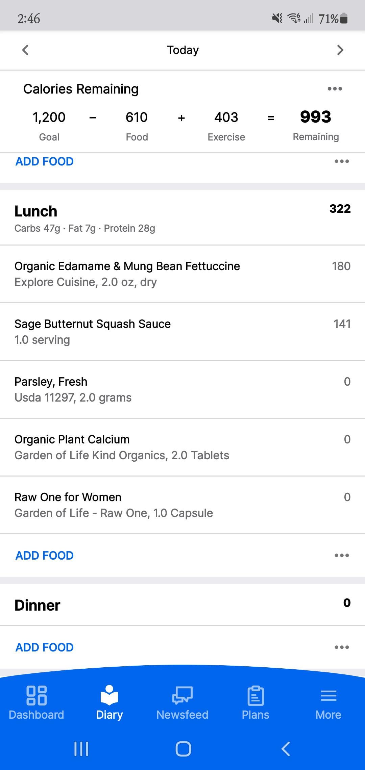Open Dinner section more options
The image size is (365, 770).
[342, 647]
